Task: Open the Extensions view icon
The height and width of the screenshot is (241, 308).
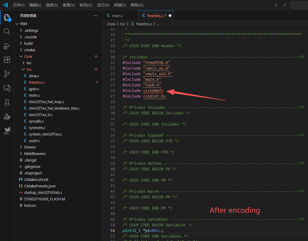Action: coord(7,60)
